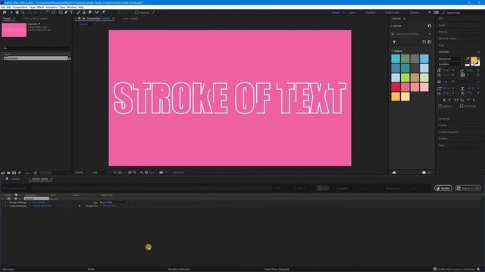Switch to the Effect Controls tab
The width and height of the screenshot is (485, 272).
[35, 18]
